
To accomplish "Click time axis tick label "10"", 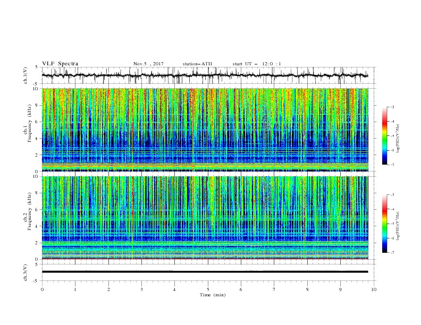I will point(374,289).
